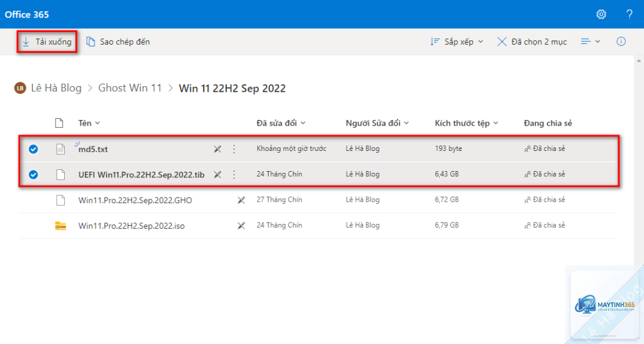Open the Sắp xếp sort dropdown
This screenshot has height=344, width=644.
pyautogui.click(x=457, y=42)
